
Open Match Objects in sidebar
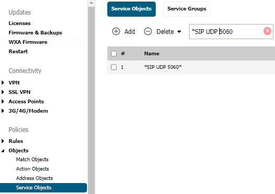[32, 159]
